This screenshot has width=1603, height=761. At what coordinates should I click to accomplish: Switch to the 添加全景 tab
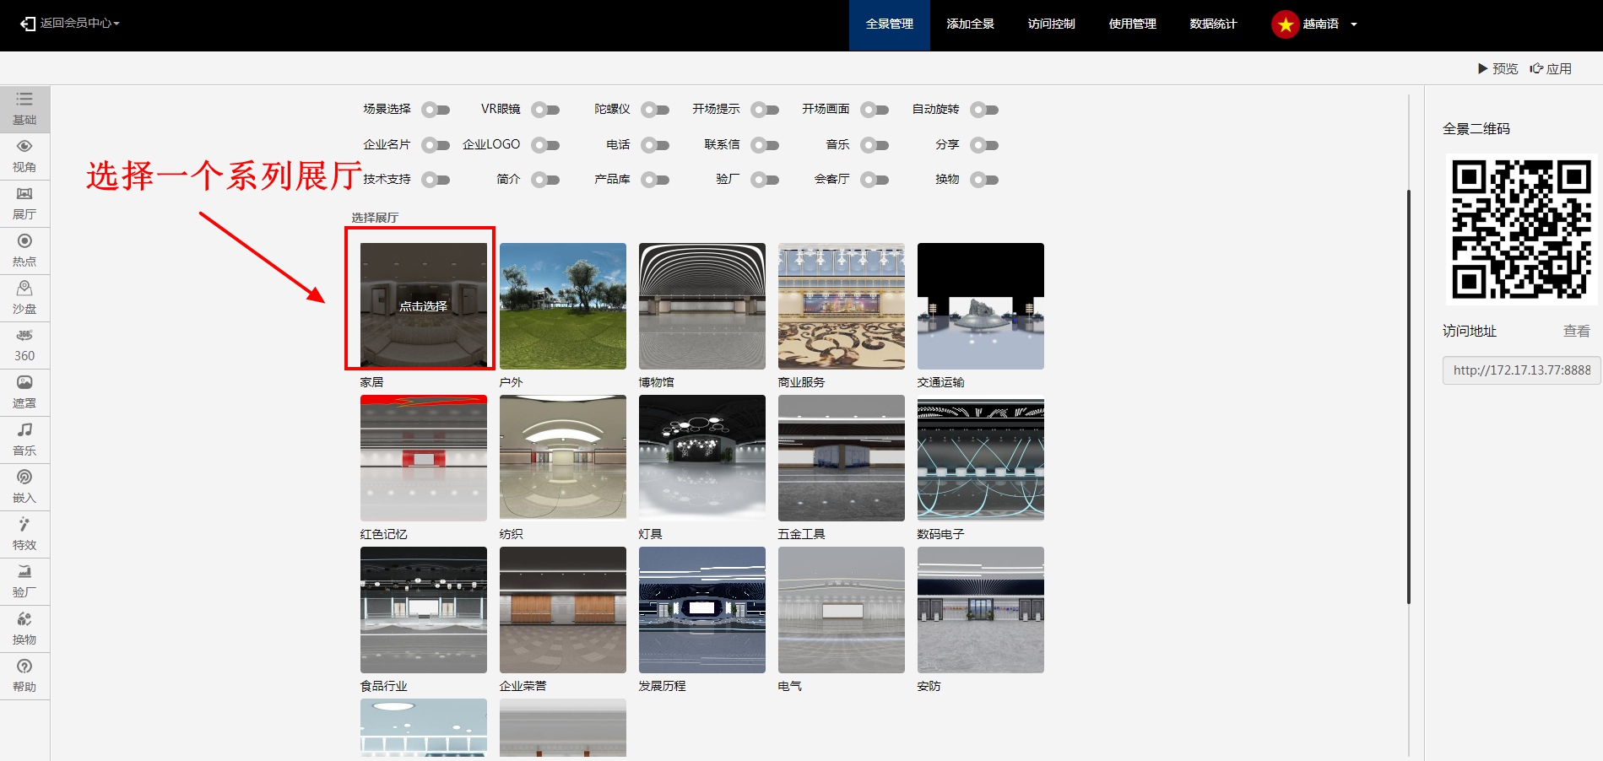click(970, 24)
